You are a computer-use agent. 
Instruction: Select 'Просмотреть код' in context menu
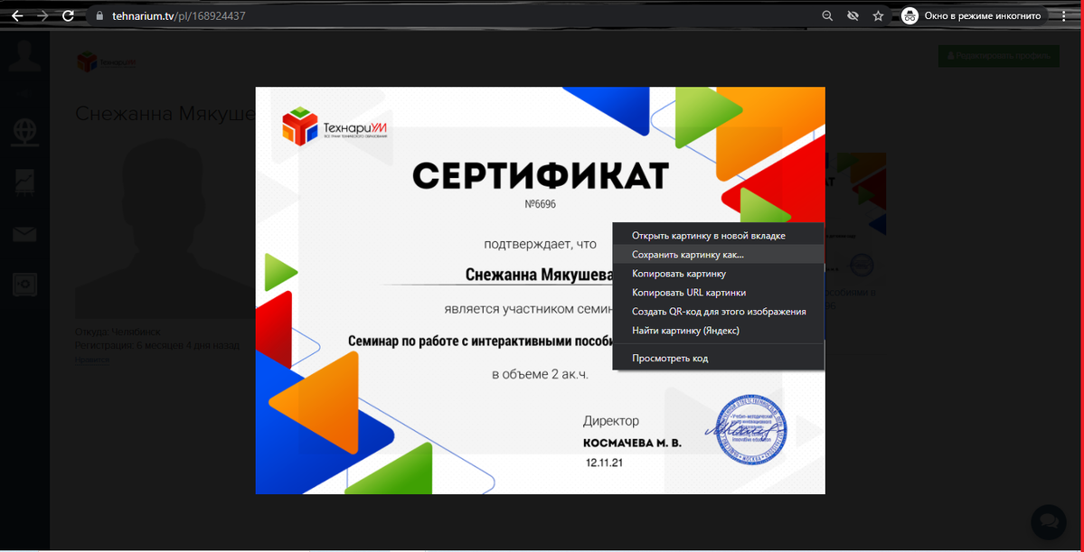(x=718, y=358)
